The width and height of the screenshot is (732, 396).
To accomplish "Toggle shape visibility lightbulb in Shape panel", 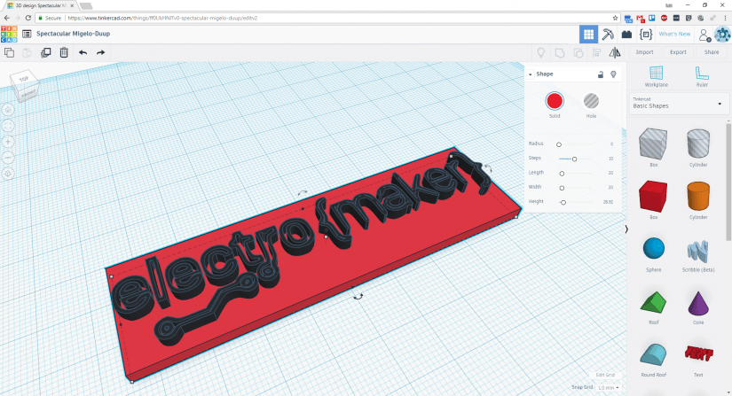I will click(x=613, y=74).
